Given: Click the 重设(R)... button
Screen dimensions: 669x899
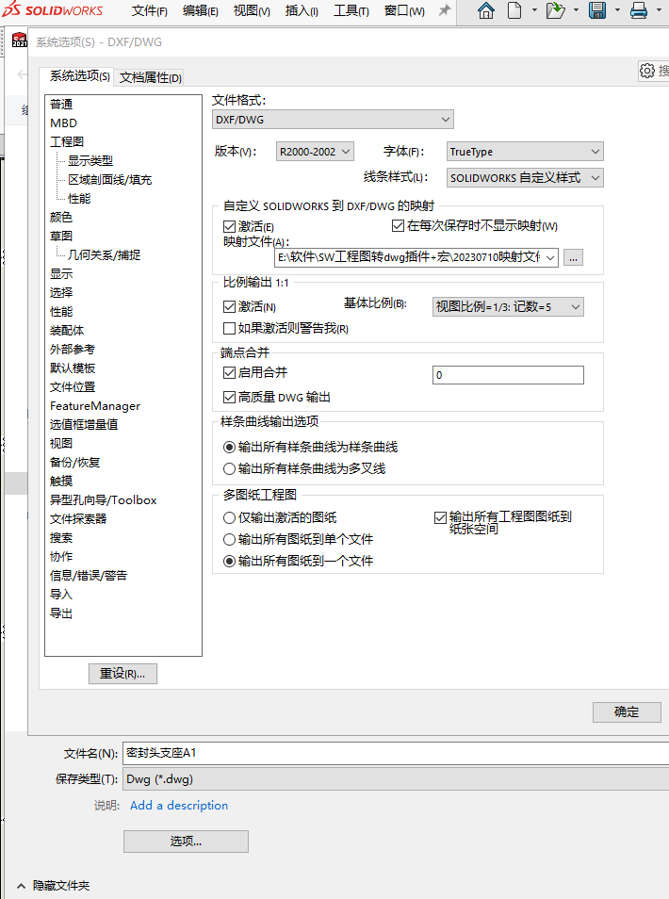Looking at the screenshot, I should (122, 674).
